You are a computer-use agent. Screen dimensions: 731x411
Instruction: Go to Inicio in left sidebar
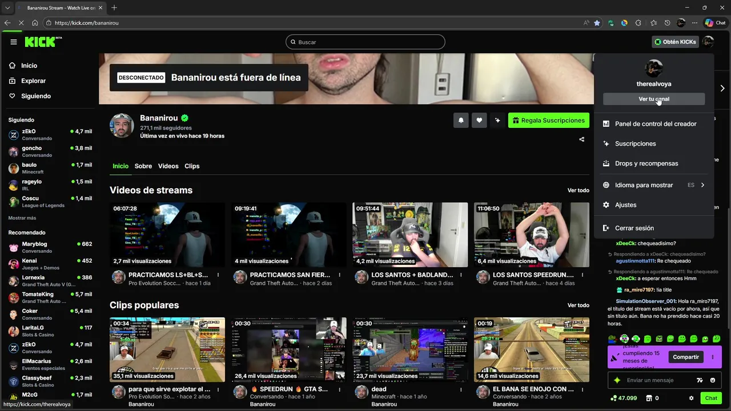coord(29,66)
